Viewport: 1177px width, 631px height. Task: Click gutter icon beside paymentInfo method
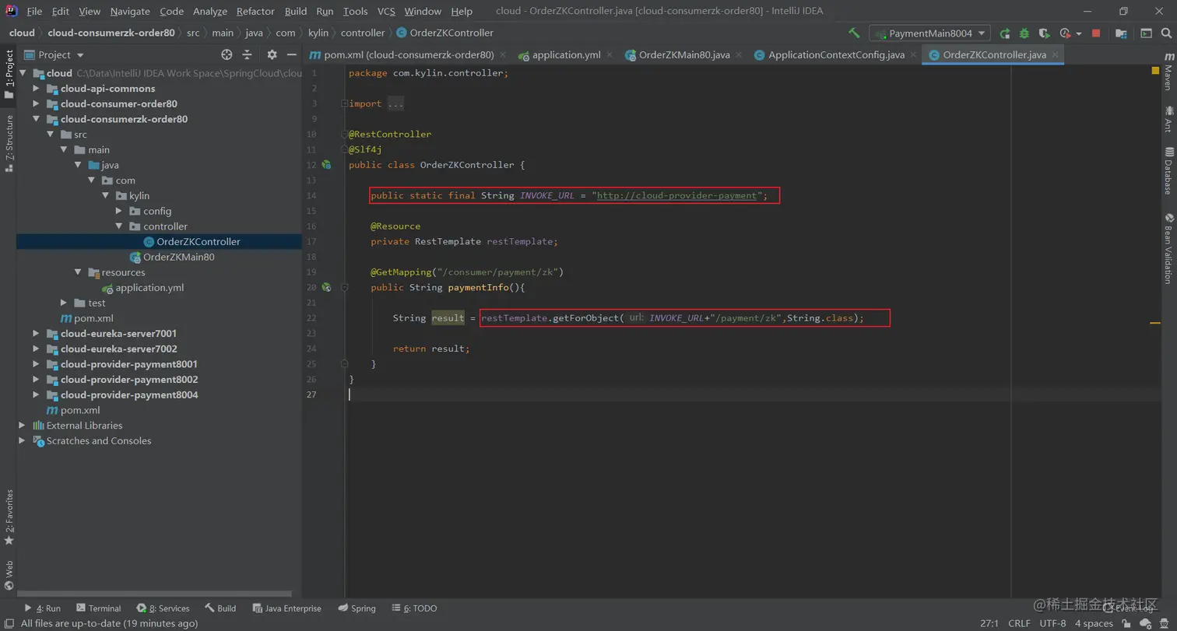[326, 287]
